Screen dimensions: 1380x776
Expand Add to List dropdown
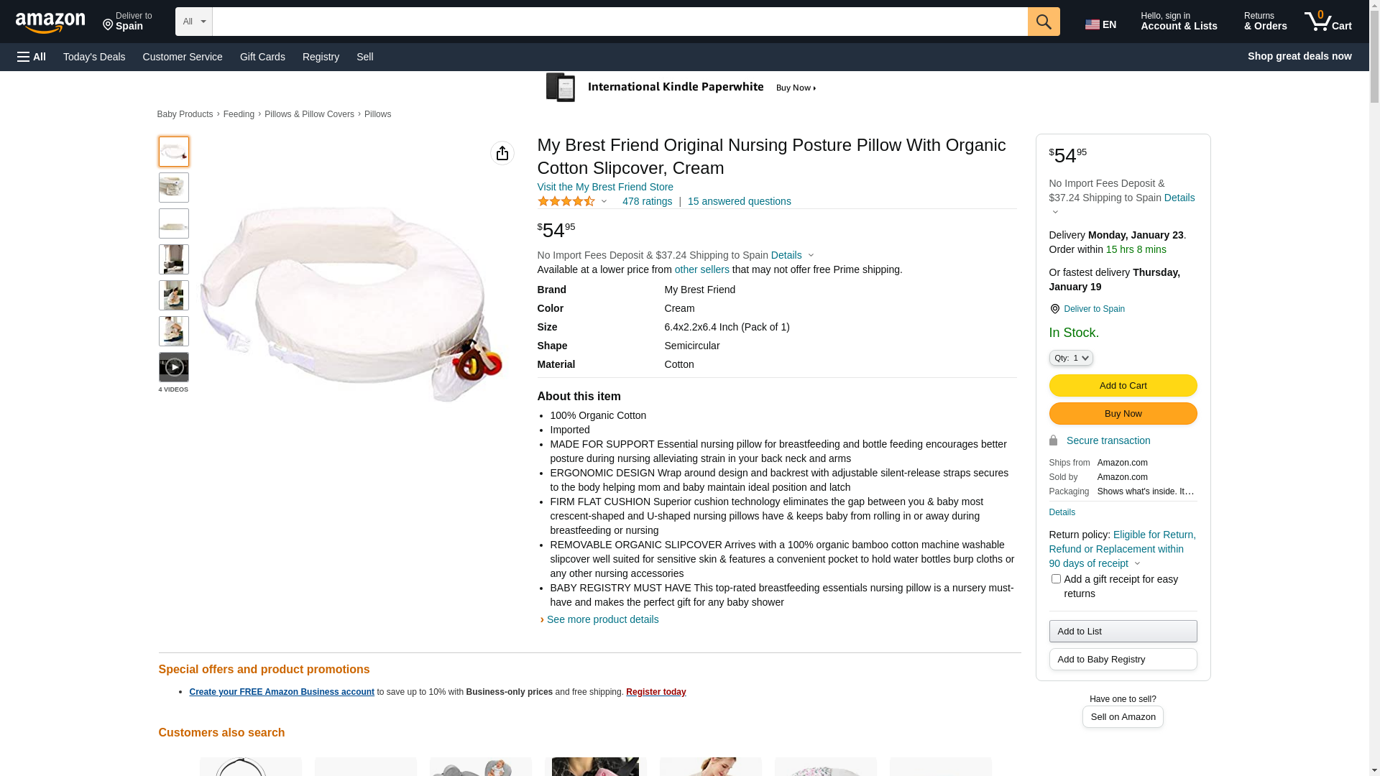pyautogui.click(x=1123, y=632)
